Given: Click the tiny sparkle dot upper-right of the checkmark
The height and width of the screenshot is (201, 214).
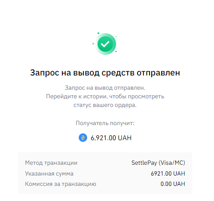Looking at the screenshot, I should tap(116, 37).
